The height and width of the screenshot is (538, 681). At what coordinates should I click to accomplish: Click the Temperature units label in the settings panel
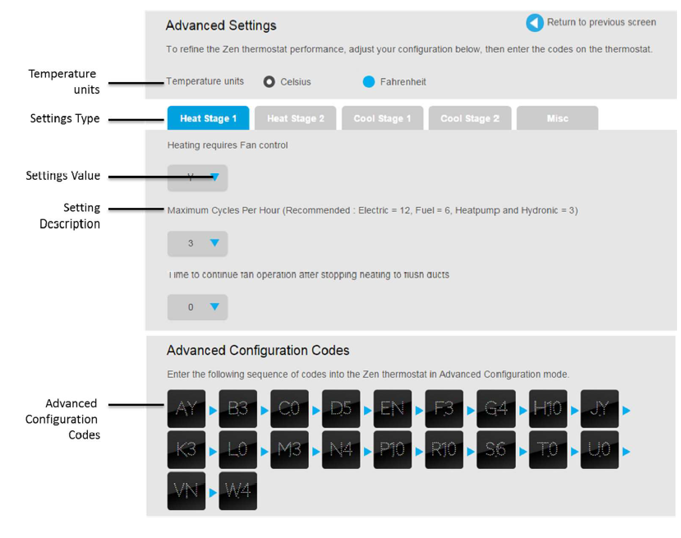pyautogui.click(x=205, y=81)
